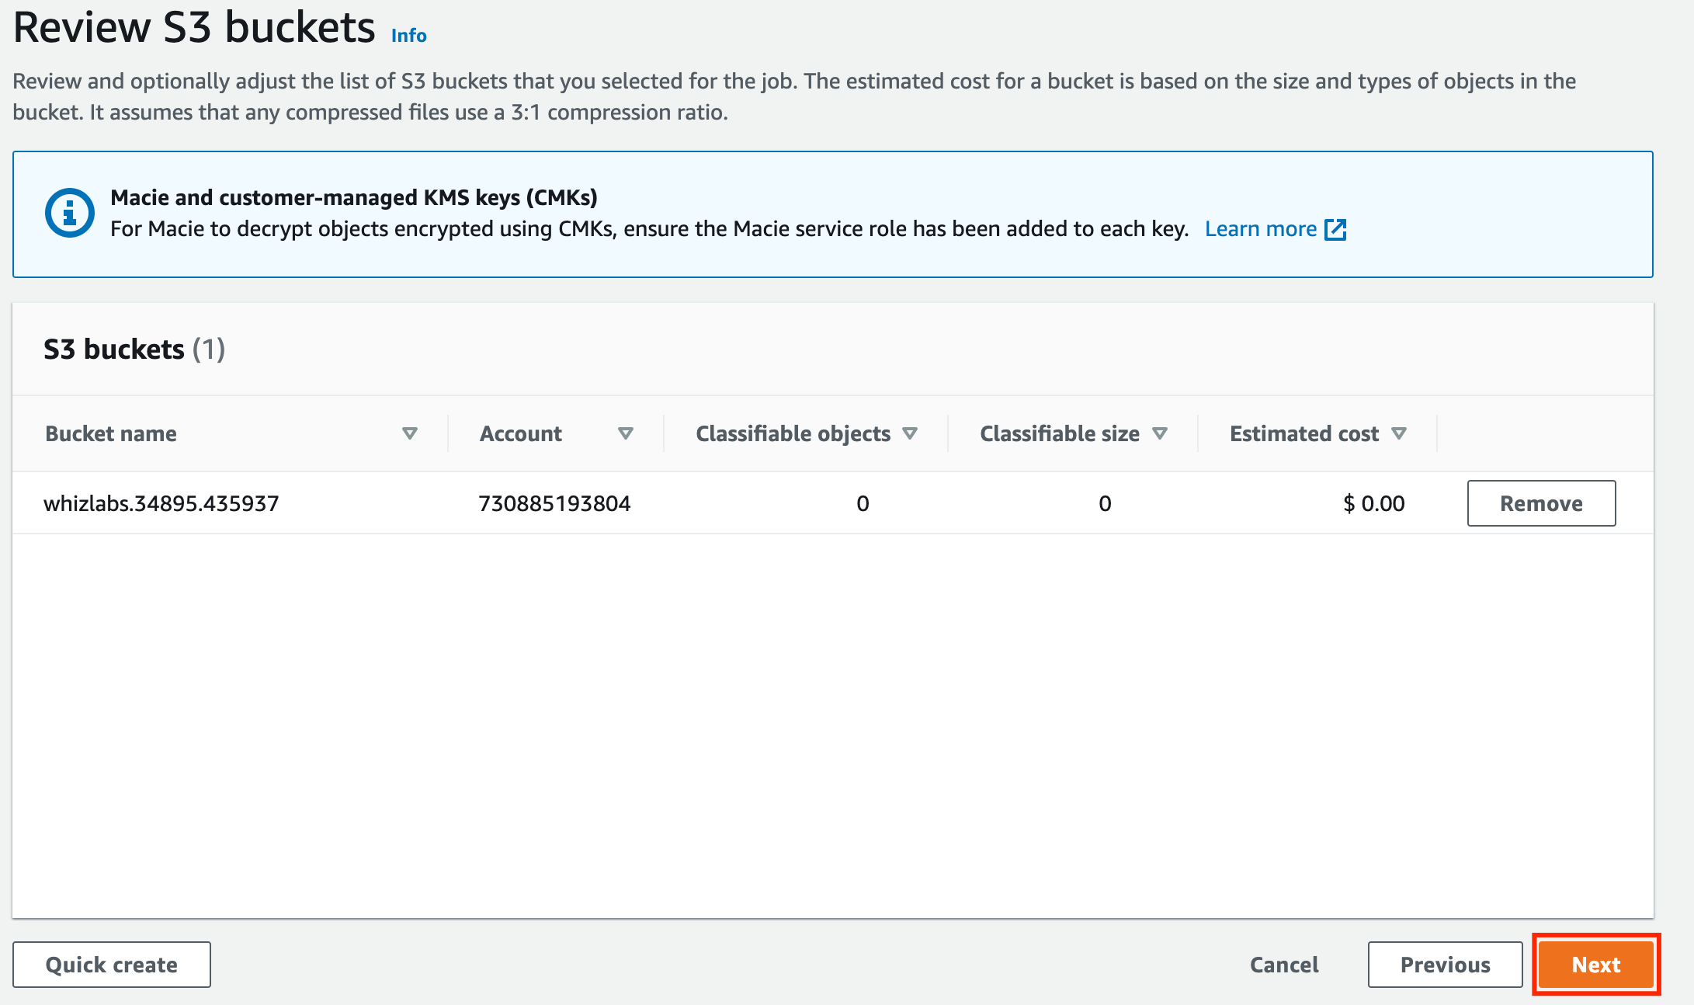This screenshot has width=1694, height=1005.
Task: Sort by Account using its arrow
Action: pos(626,433)
